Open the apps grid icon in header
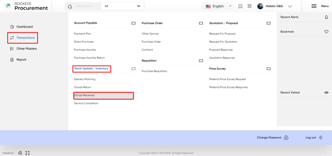Viewport: 332px width, 156px height. pyautogui.click(x=249, y=6)
